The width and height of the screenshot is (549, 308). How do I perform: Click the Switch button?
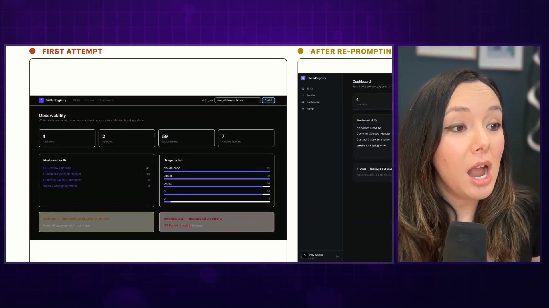[268, 100]
